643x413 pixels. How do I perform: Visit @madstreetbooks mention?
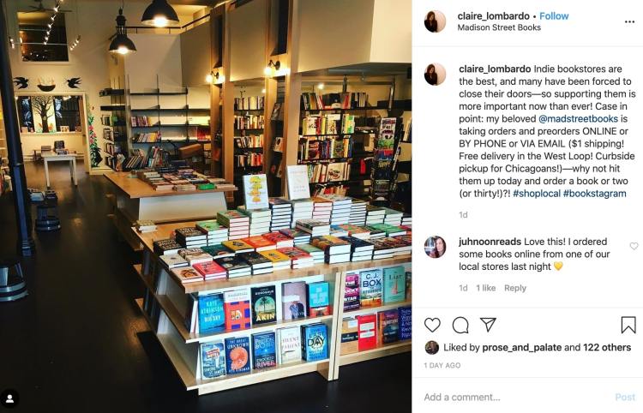pyautogui.click(x=578, y=119)
